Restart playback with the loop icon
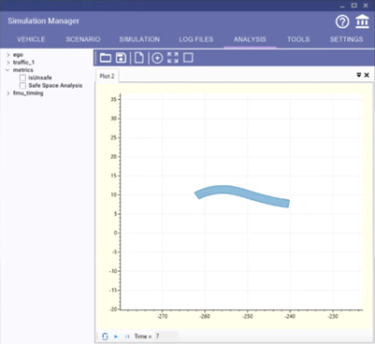375x344 pixels. tap(105, 337)
